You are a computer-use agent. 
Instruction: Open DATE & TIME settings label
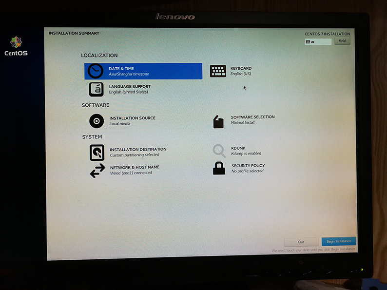coord(121,69)
